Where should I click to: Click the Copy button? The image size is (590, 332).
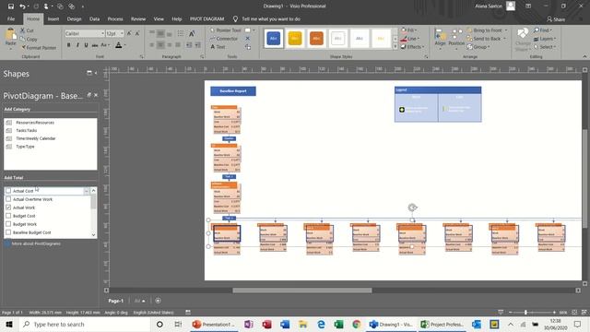29,39
